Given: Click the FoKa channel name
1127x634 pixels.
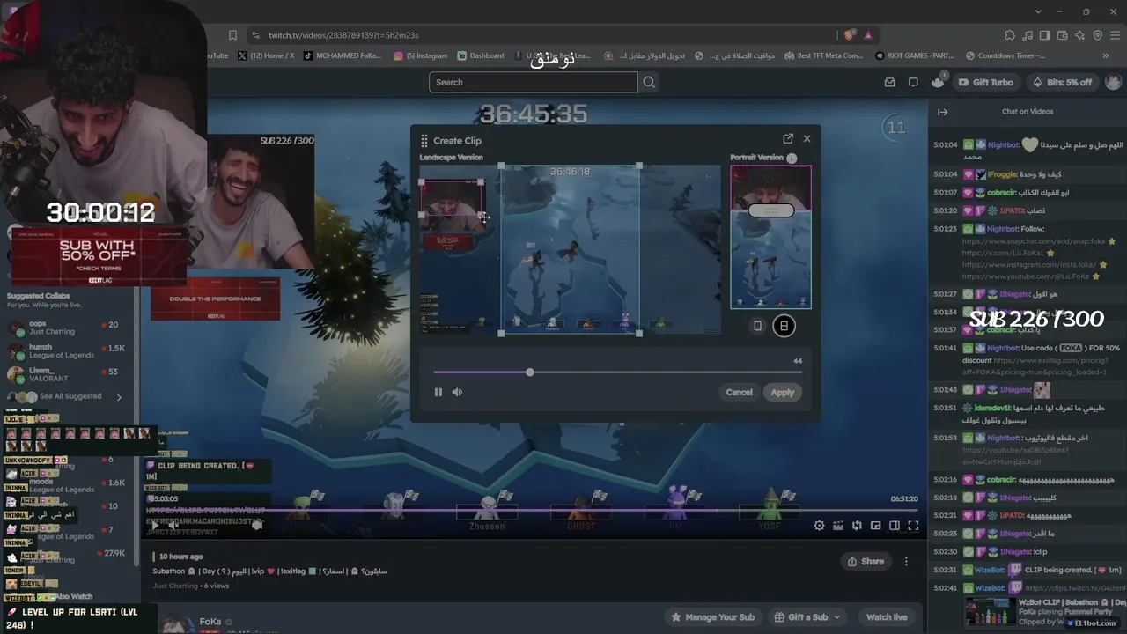Looking at the screenshot, I should click(210, 622).
